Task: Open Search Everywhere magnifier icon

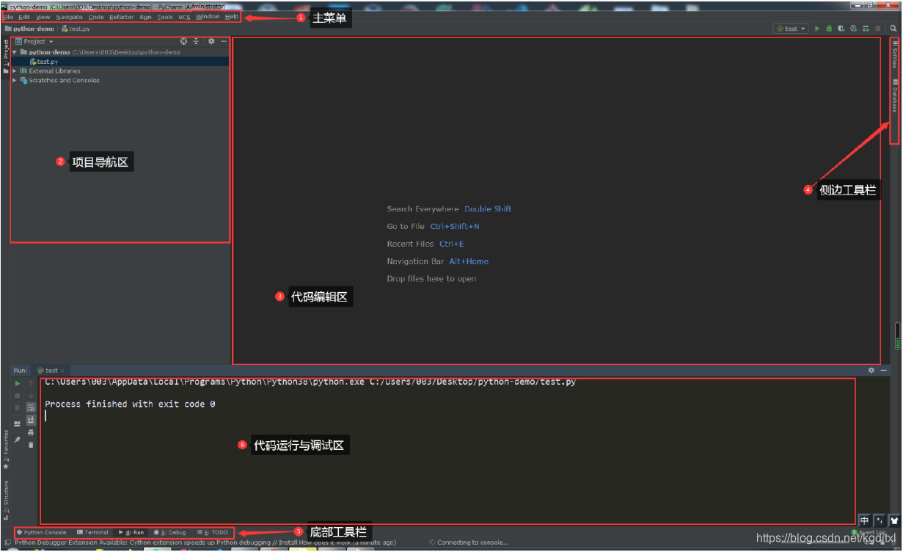Action: [893, 29]
